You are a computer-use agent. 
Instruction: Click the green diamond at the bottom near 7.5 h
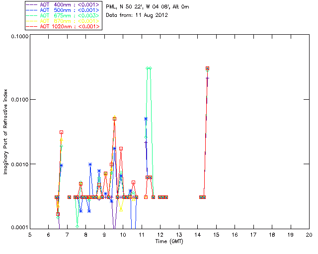coord(78,226)
